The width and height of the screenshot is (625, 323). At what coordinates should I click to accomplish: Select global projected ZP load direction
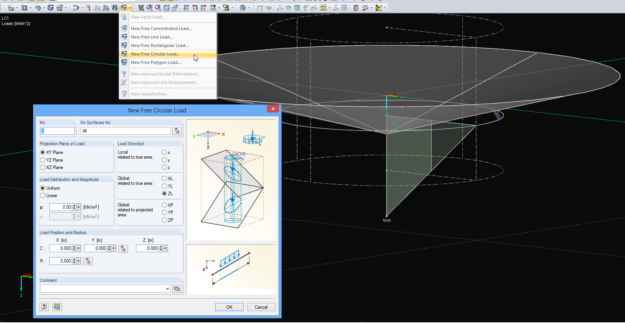165,220
